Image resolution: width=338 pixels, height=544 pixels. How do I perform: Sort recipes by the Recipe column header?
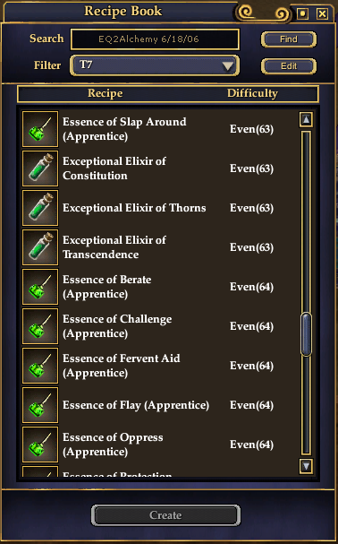(x=105, y=93)
